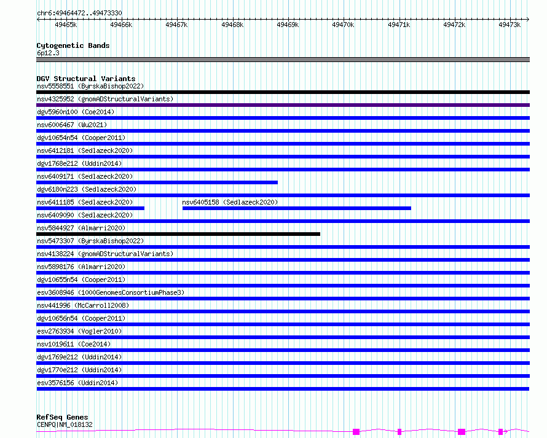Click the short blue bar for nsv6409171
This screenshot has width=547, height=438.
tap(157, 182)
